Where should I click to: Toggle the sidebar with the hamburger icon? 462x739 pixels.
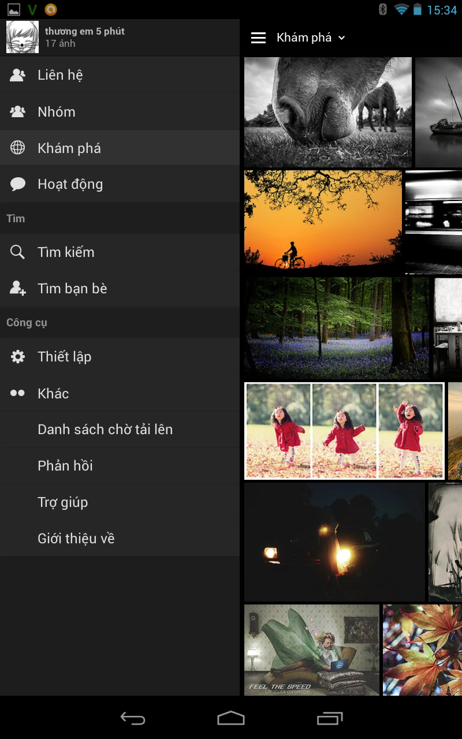[x=258, y=37]
